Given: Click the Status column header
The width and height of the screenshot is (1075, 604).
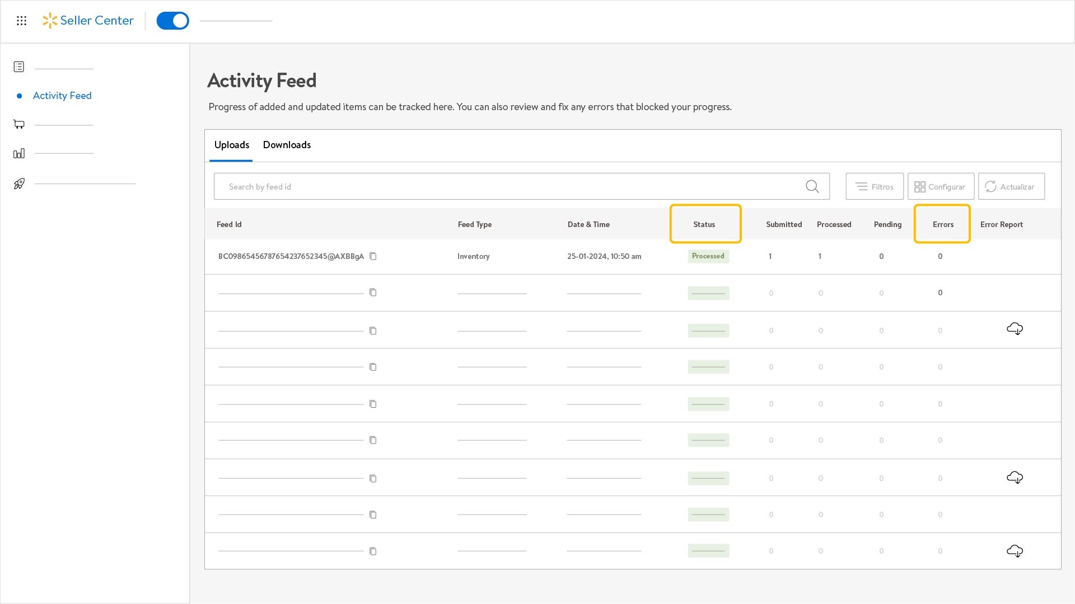Looking at the screenshot, I should 704,224.
